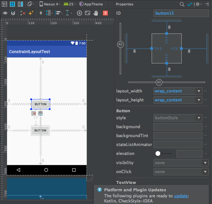Open properties panel gear settings
The height and width of the screenshot is (204, 212).
click(x=198, y=4)
